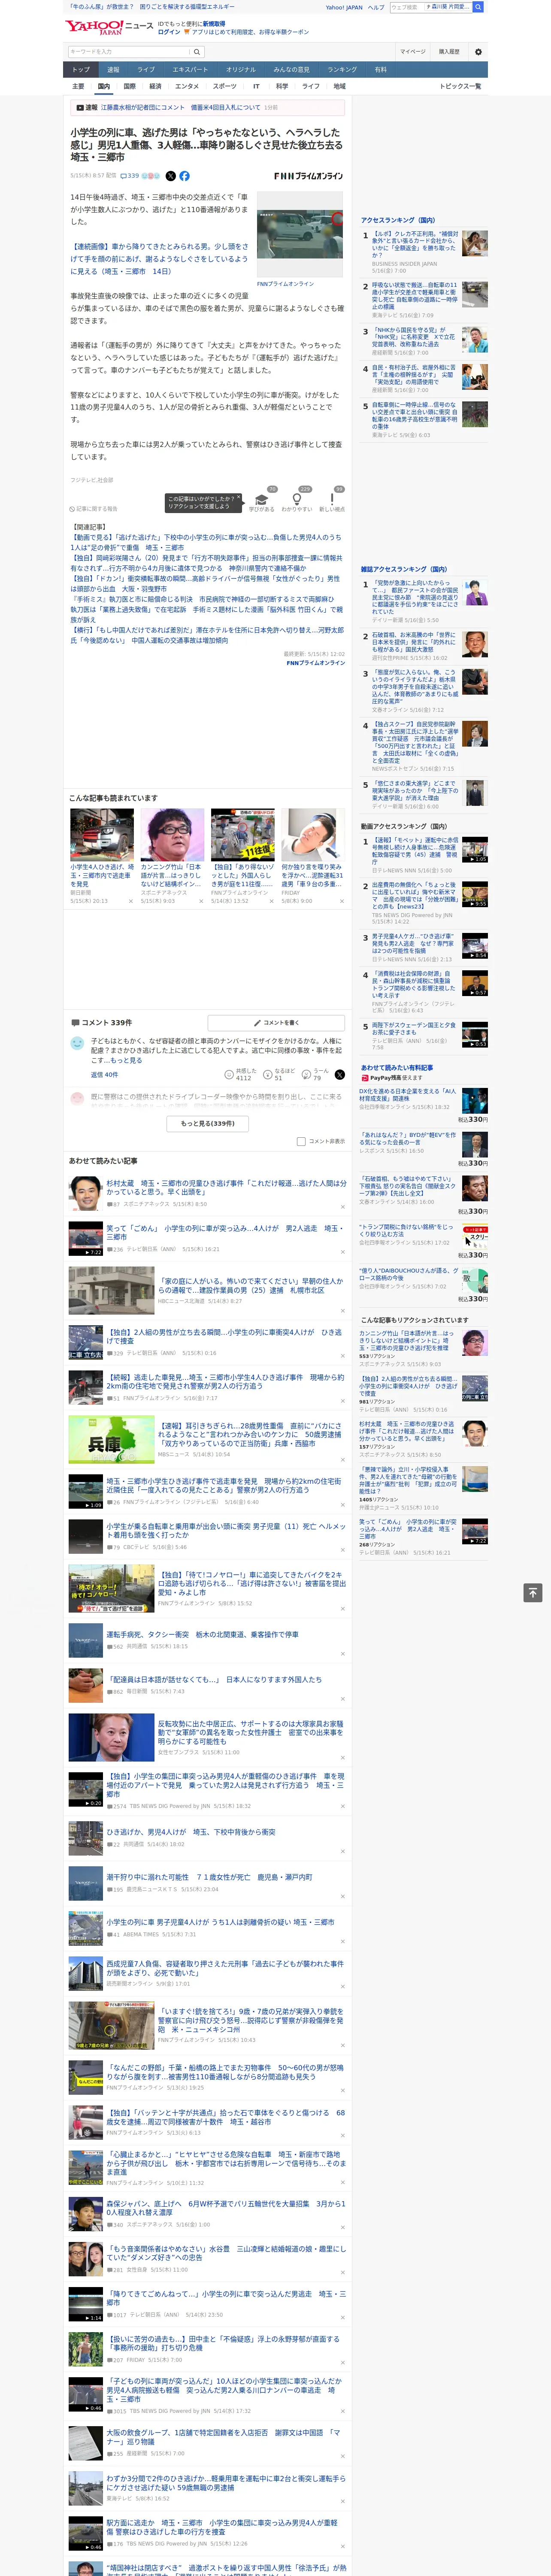Click the 新規取得 ID link

(214, 23)
